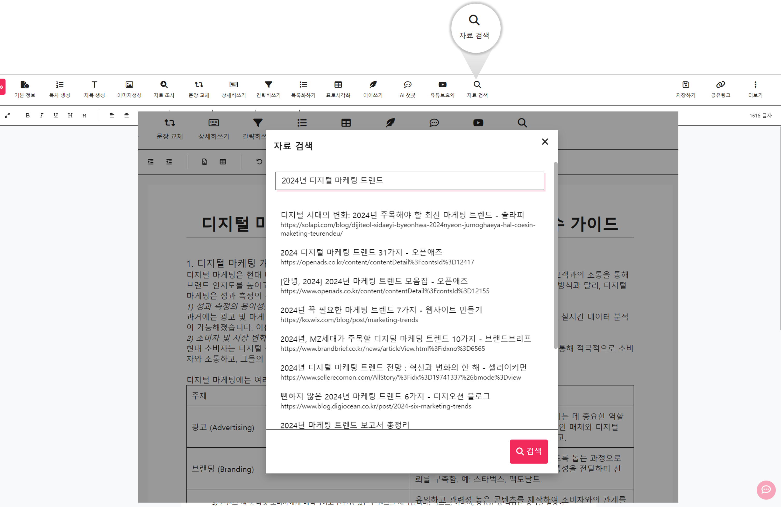Click in the search input field
781x507 pixels.
pyautogui.click(x=409, y=181)
